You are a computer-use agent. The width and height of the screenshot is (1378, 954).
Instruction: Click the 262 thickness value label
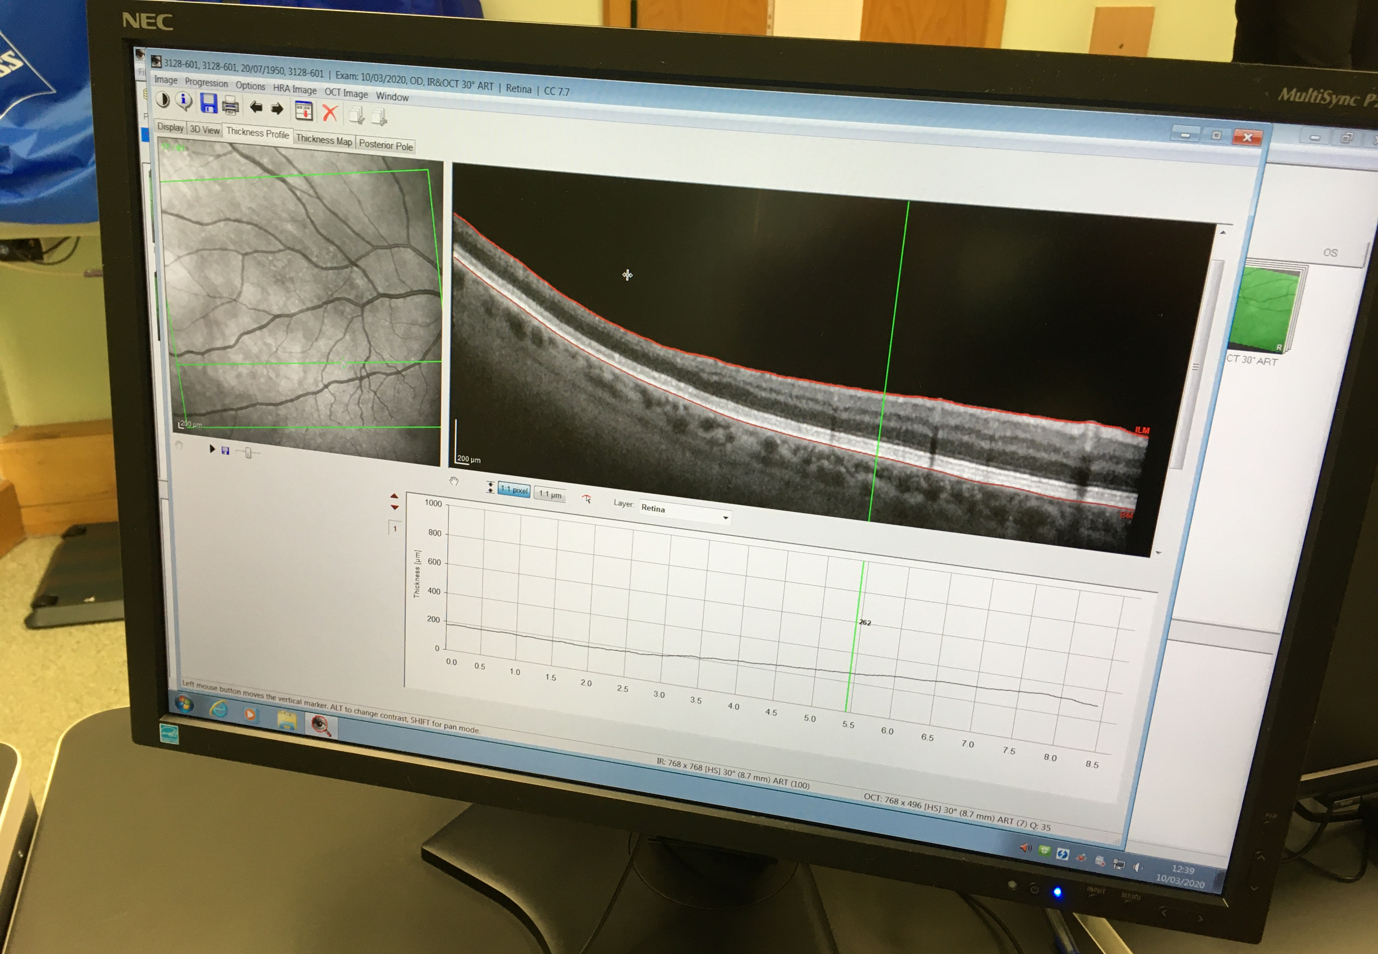pos(865,622)
